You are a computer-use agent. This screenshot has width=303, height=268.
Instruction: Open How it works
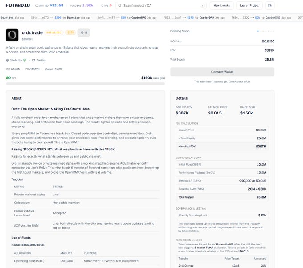click(221, 6)
